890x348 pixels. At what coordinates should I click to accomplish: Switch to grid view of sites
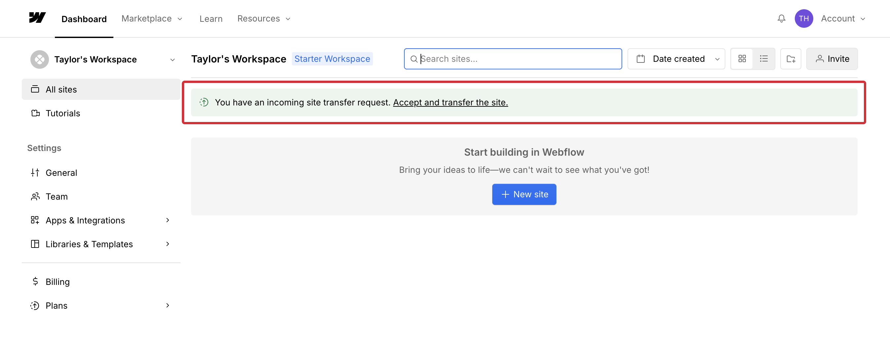(x=742, y=59)
